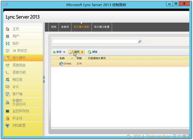This screenshot has height=140, width=193.
Task: Minimize the Lync control panel window
Action: (169, 4)
